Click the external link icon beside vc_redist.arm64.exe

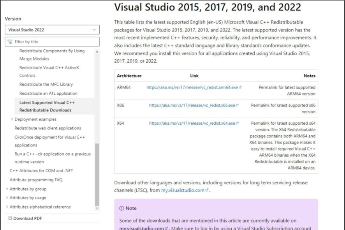(x=239, y=87)
